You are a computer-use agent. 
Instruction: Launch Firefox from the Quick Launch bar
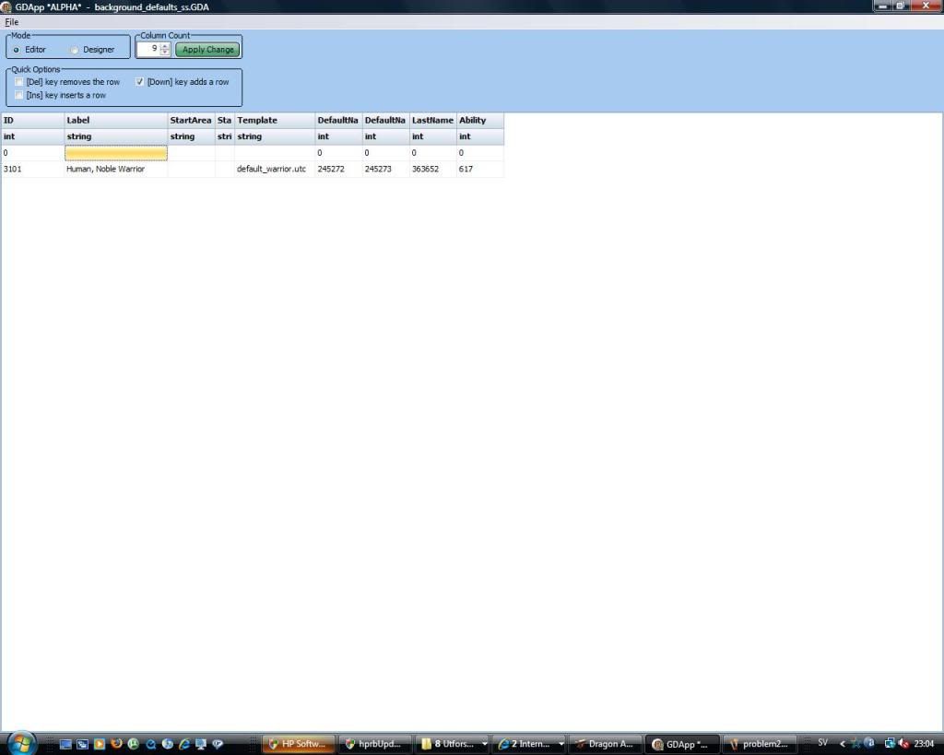pos(116,743)
